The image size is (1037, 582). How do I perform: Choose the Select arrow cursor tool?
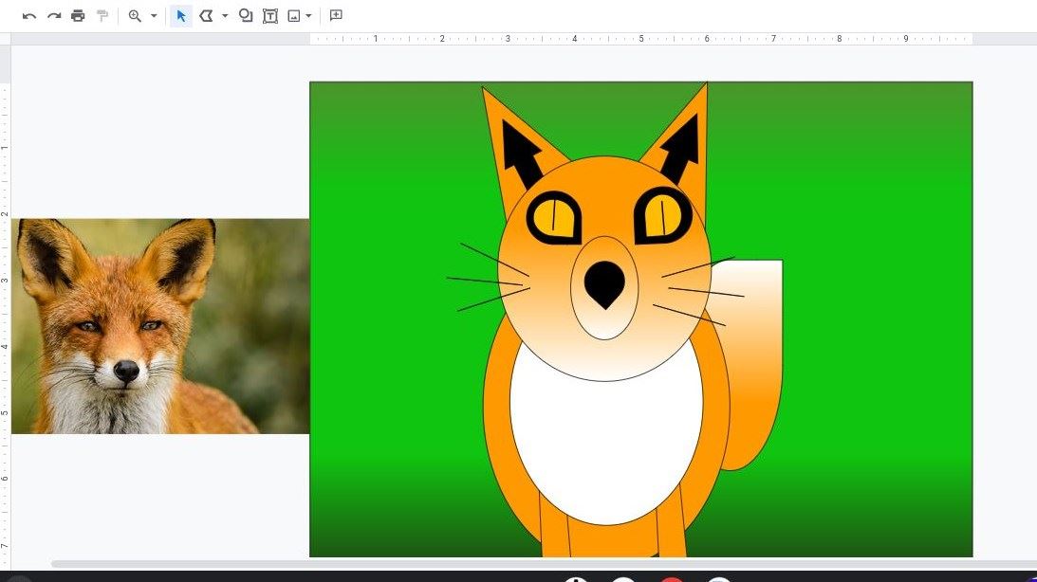coord(181,16)
